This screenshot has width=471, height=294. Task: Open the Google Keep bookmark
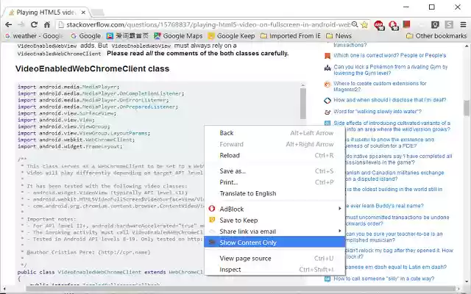(x=232, y=36)
